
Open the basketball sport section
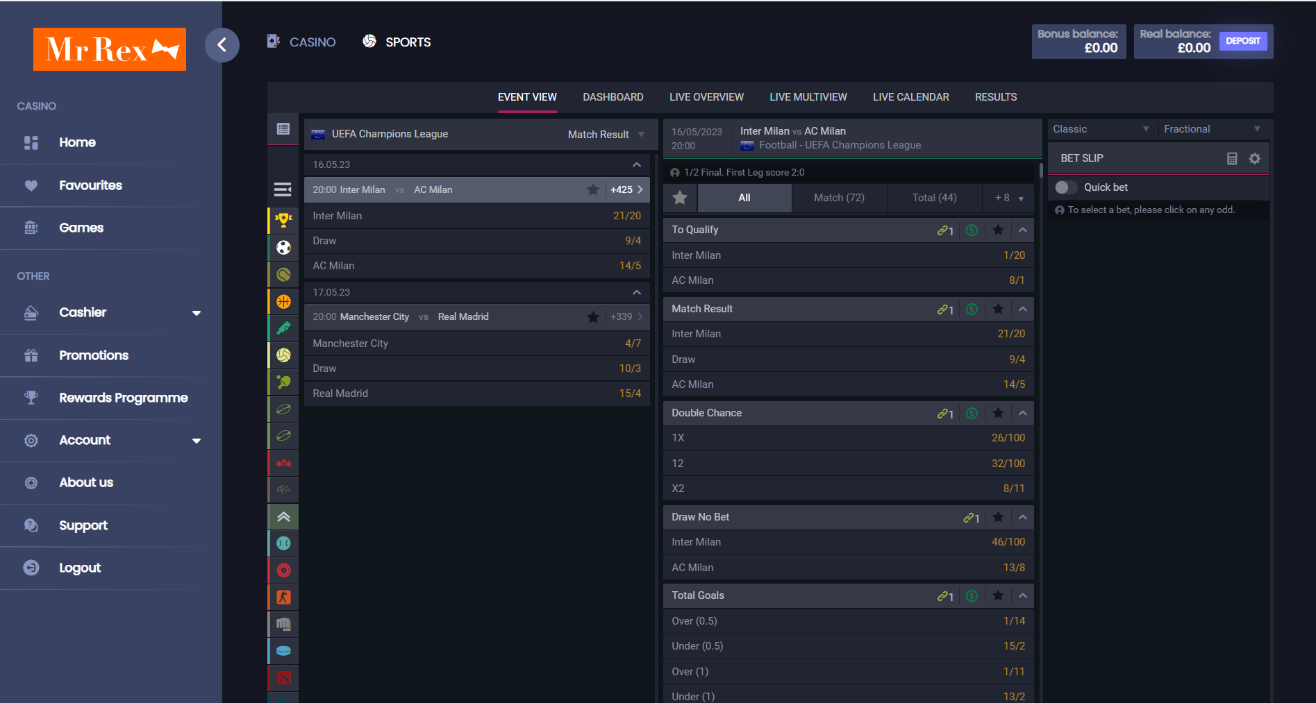[x=283, y=300]
